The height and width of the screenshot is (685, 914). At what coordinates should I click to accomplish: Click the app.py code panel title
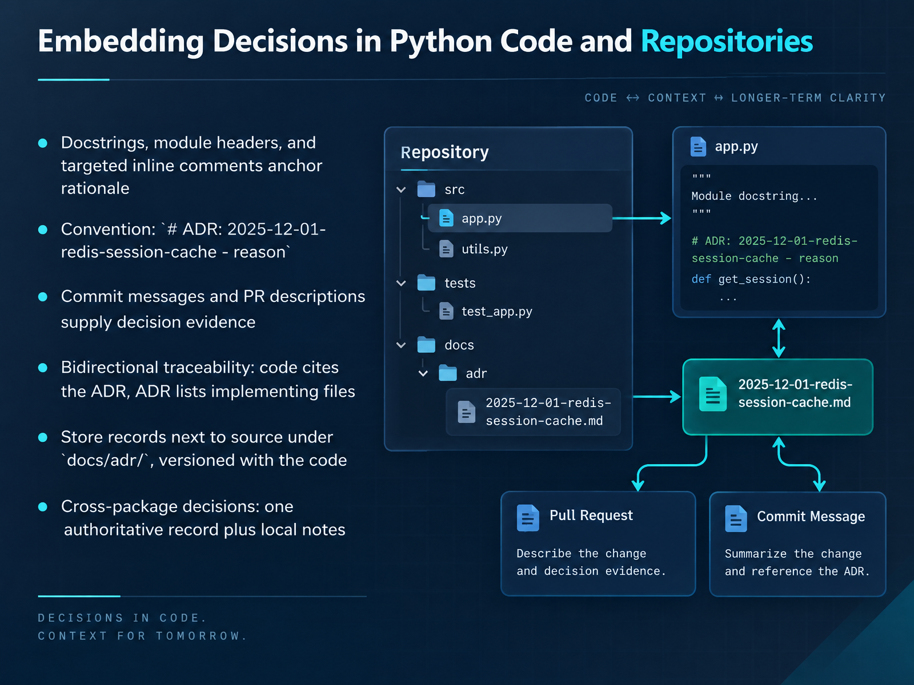coord(736,147)
